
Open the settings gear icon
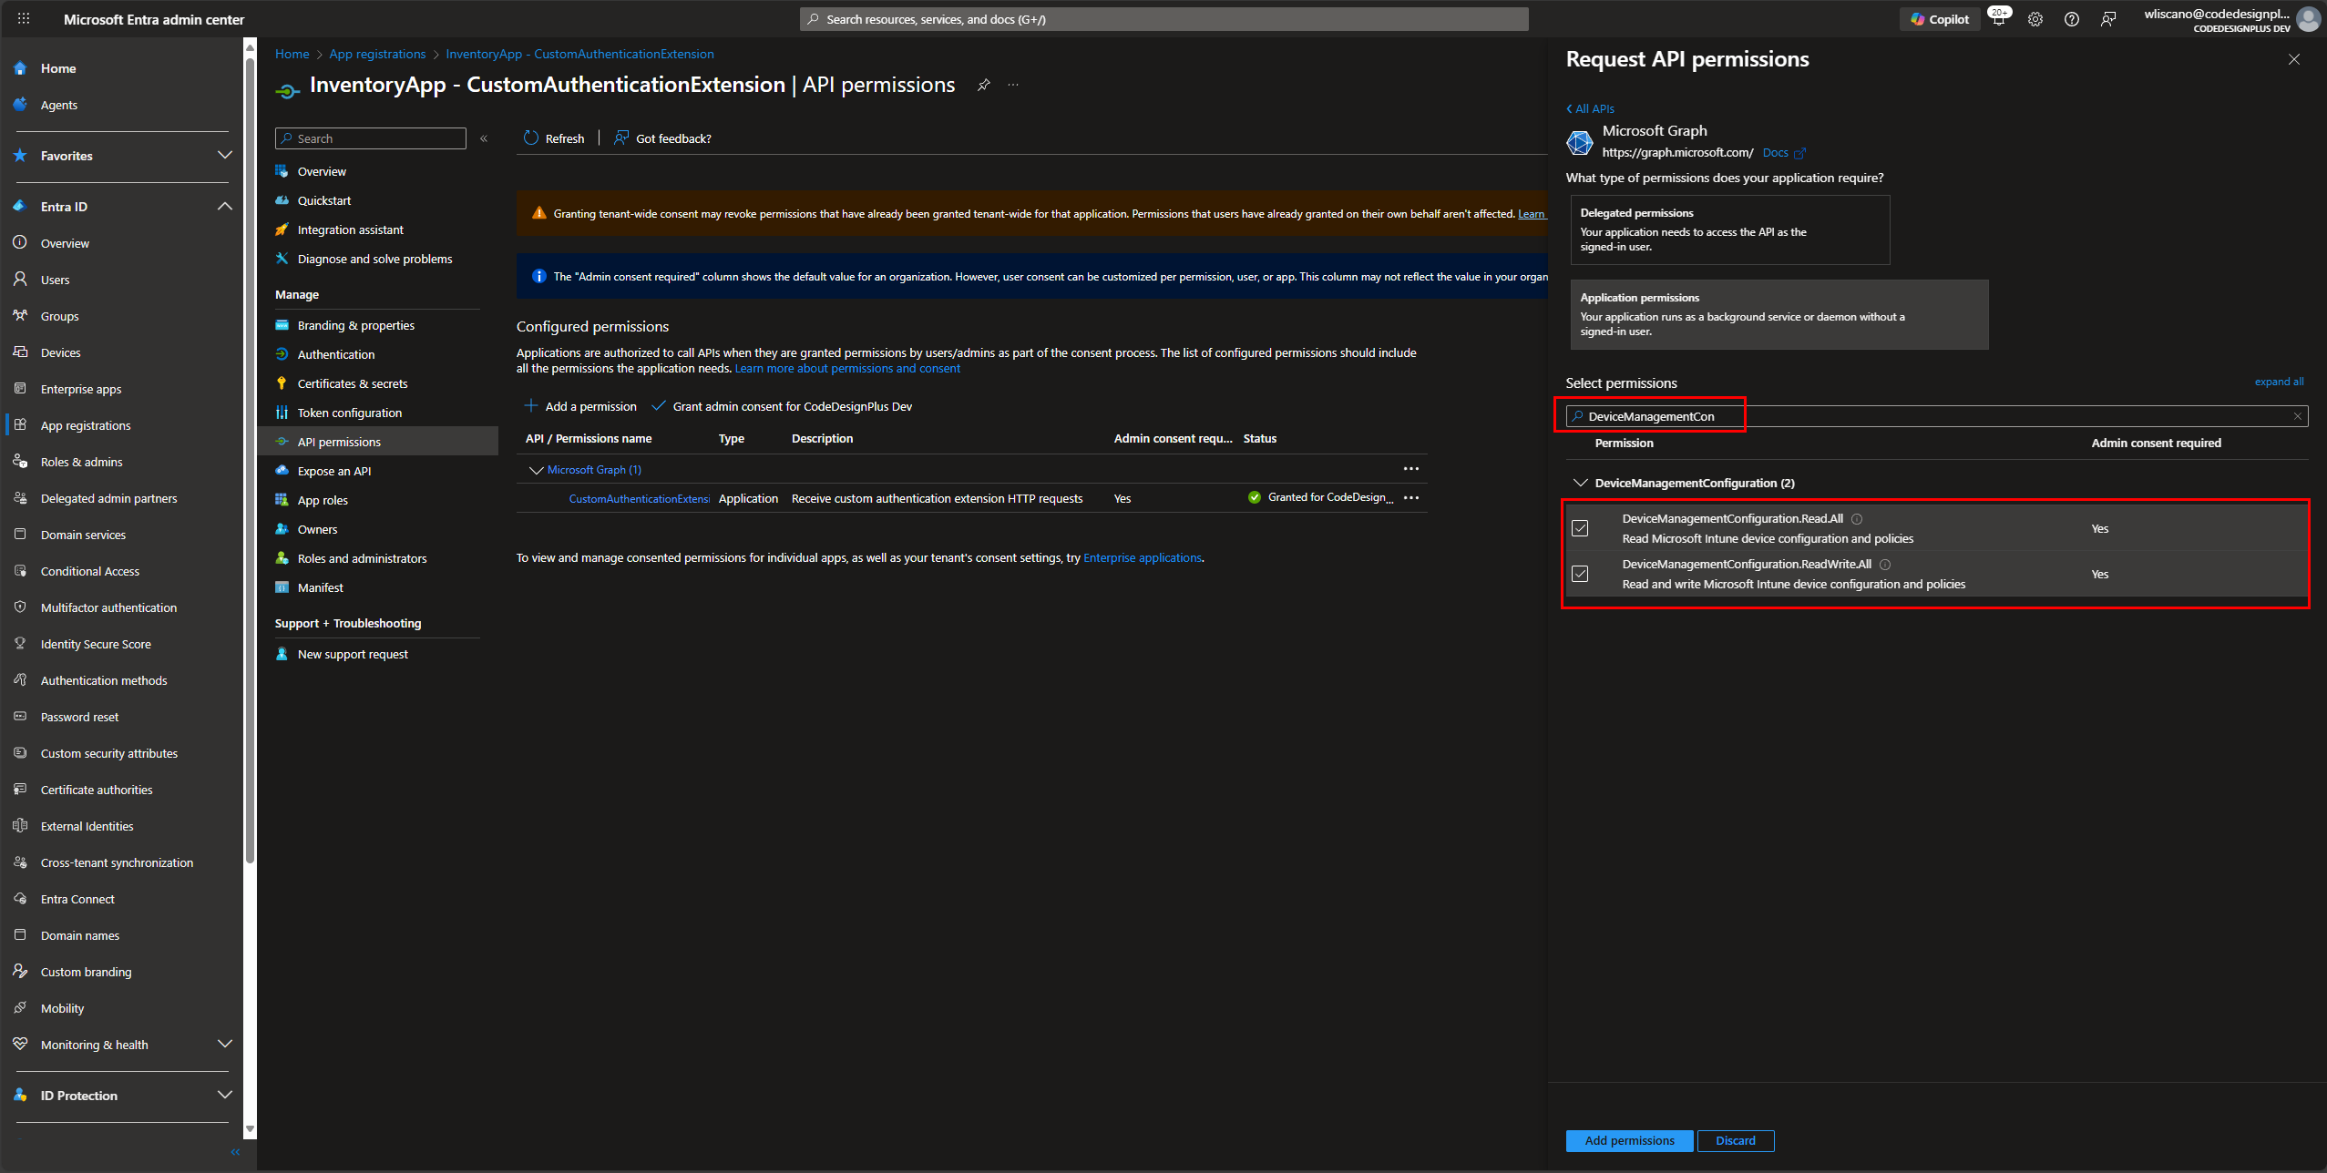click(x=2035, y=19)
